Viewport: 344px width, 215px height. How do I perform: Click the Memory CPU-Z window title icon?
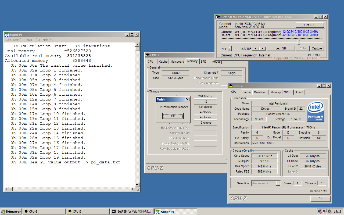click(x=148, y=55)
